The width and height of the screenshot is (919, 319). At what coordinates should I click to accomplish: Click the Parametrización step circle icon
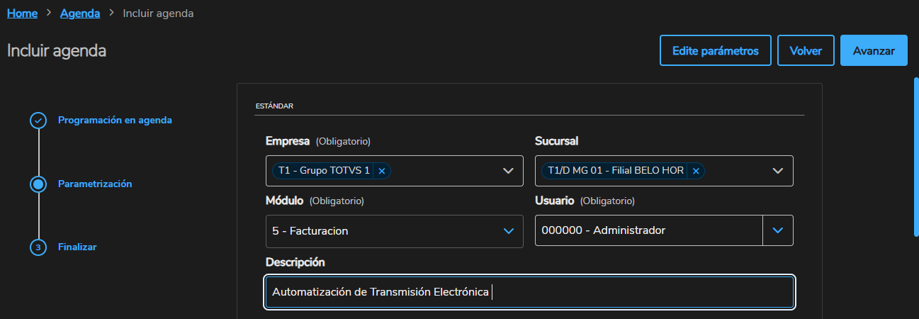click(x=38, y=184)
